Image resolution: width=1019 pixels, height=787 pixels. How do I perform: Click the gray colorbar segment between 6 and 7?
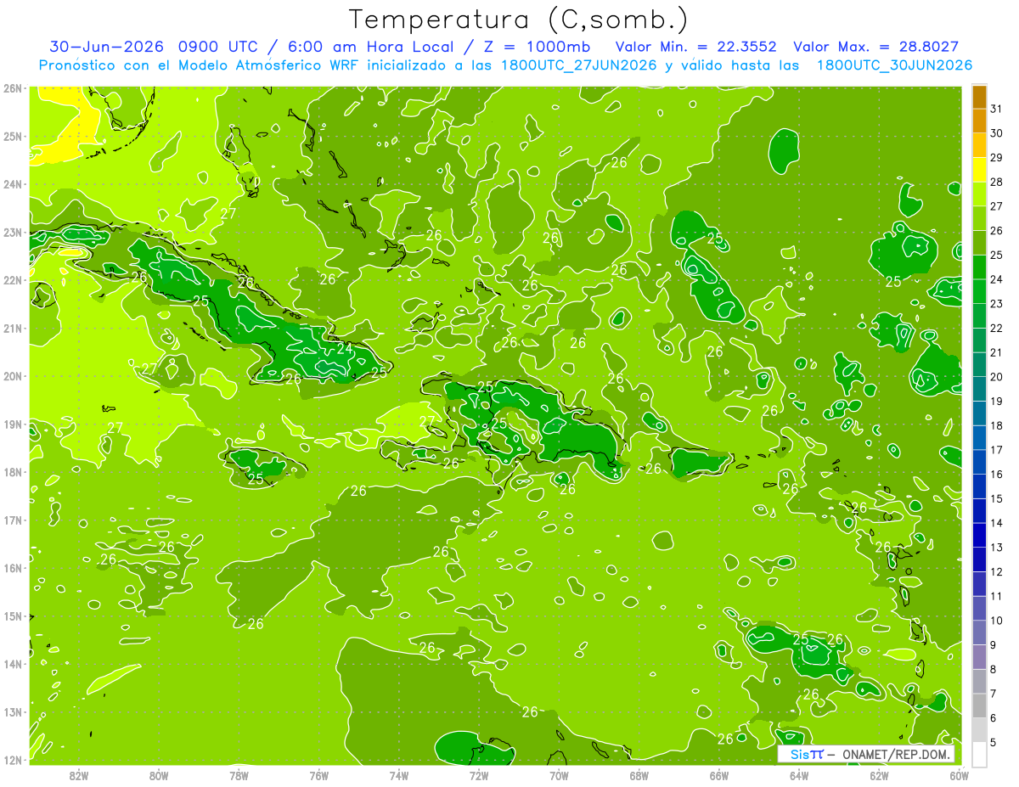click(x=979, y=705)
